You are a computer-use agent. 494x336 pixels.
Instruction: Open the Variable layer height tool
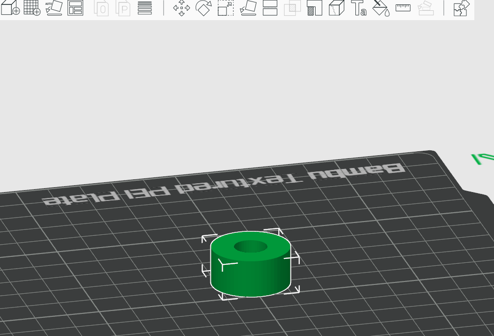[145, 8]
